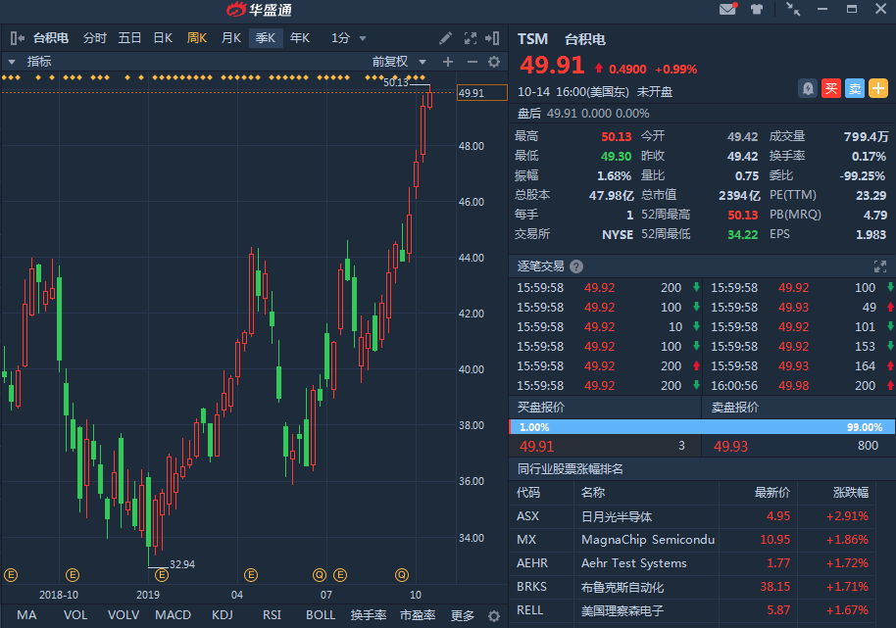
Task: Switch to 日K daily candlestick
Action: click(x=163, y=38)
